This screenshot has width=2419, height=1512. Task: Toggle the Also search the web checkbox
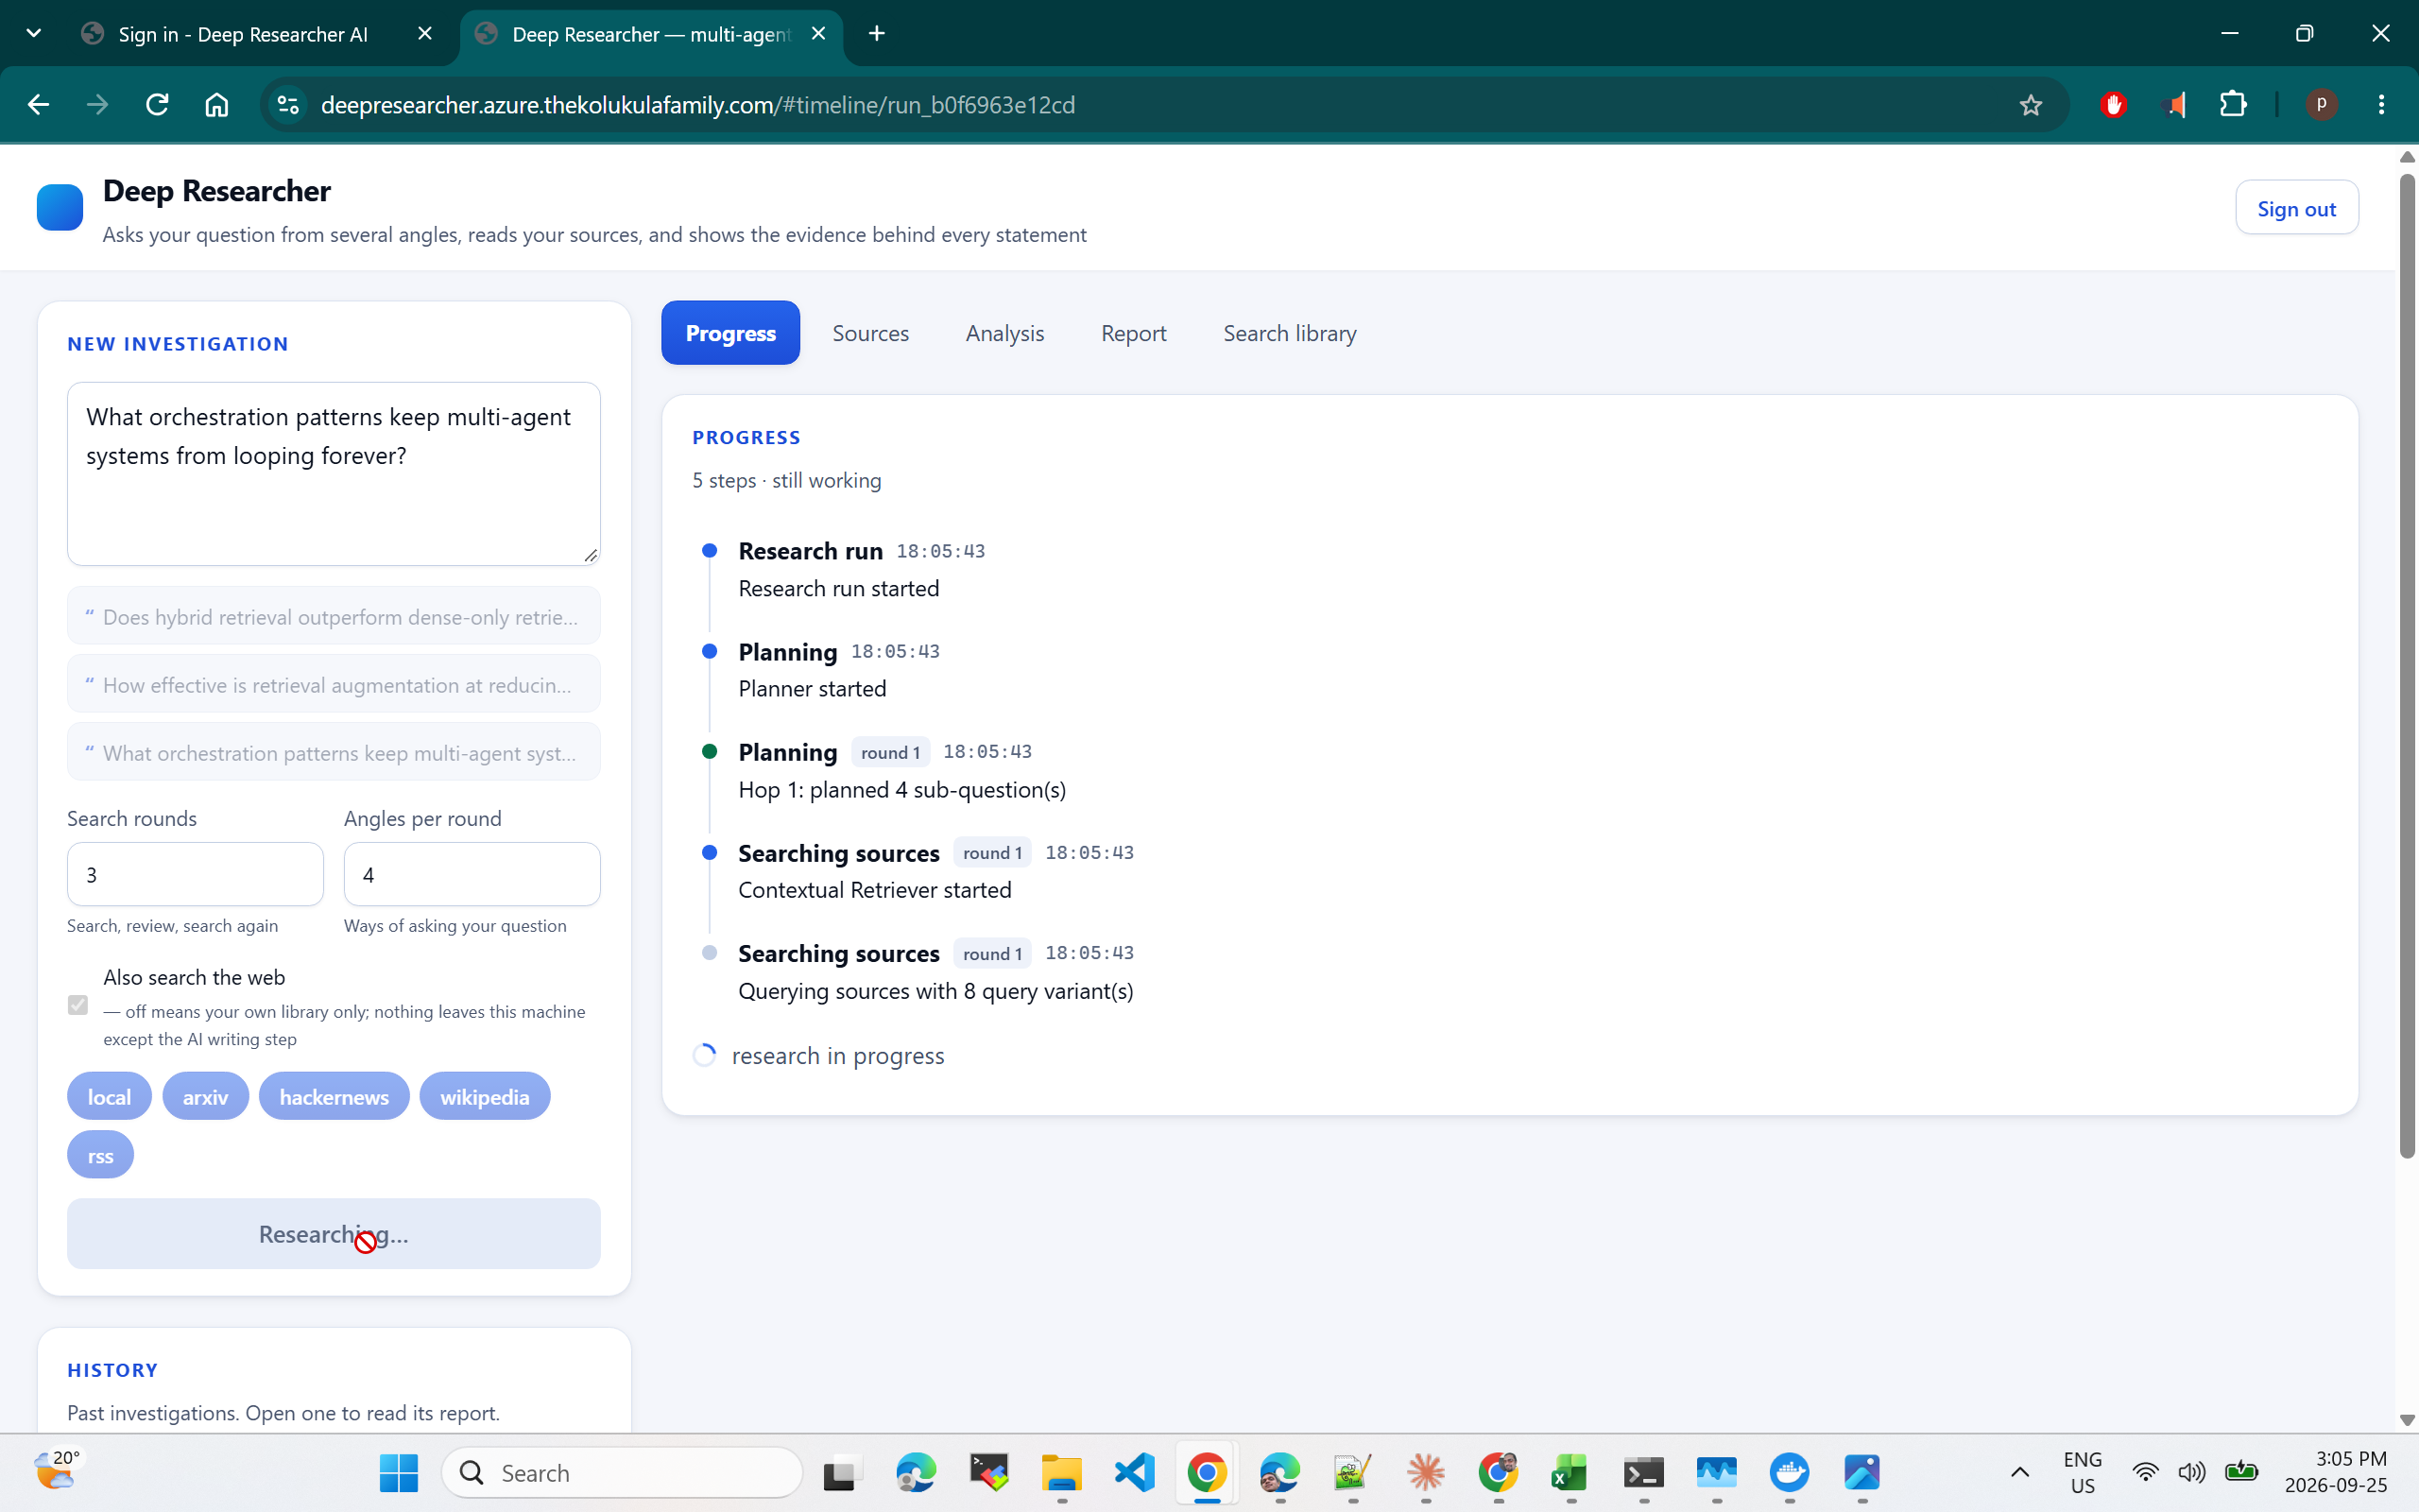click(x=78, y=1005)
